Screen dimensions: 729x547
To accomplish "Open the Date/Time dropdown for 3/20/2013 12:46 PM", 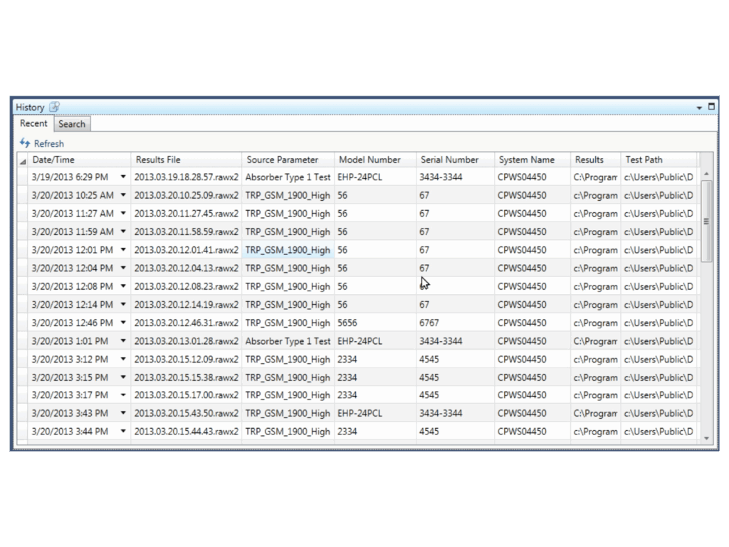I will tap(122, 323).
